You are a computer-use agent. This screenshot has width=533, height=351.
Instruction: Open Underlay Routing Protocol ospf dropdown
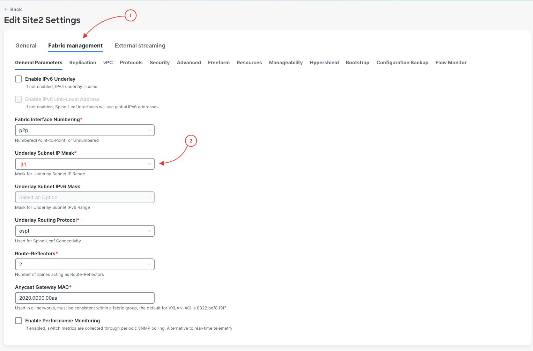(85, 231)
